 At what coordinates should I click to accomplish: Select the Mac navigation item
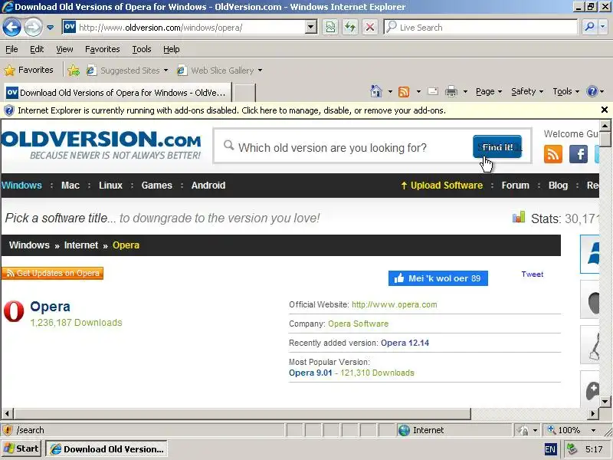[70, 185]
